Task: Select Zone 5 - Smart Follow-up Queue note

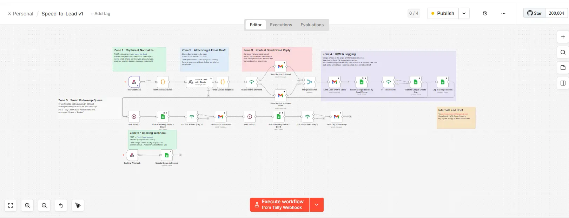Action: pyautogui.click(x=90, y=108)
